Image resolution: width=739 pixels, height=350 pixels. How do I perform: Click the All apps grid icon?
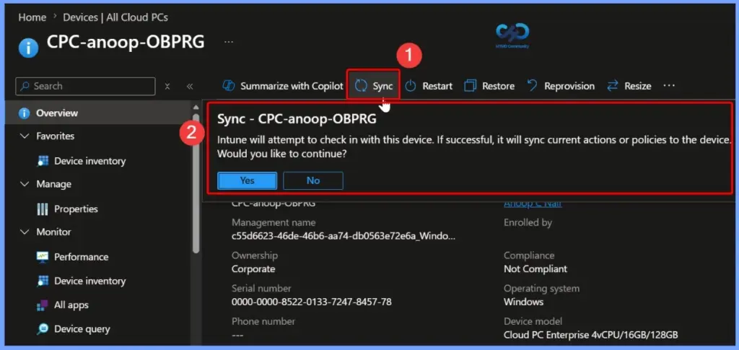(x=43, y=305)
